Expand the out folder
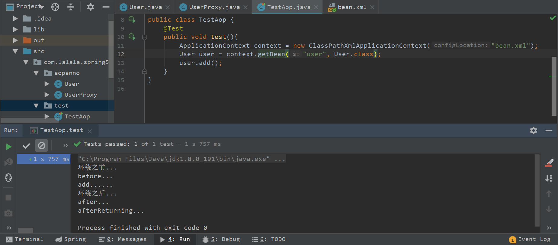The height and width of the screenshot is (245, 558). click(15, 40)
